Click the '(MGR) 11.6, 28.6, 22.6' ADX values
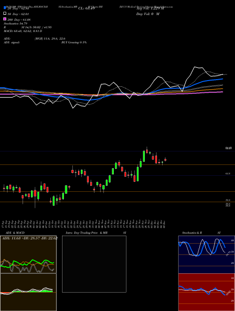 tap(50, 39)
